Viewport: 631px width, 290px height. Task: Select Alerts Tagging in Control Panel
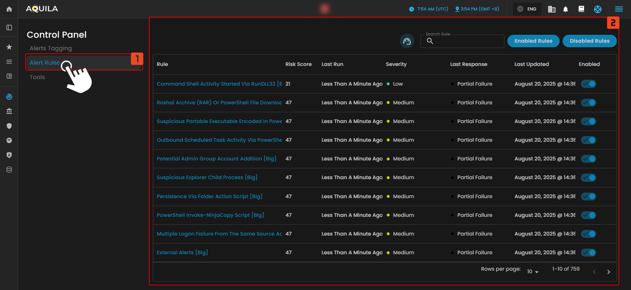tap(51, 48)
